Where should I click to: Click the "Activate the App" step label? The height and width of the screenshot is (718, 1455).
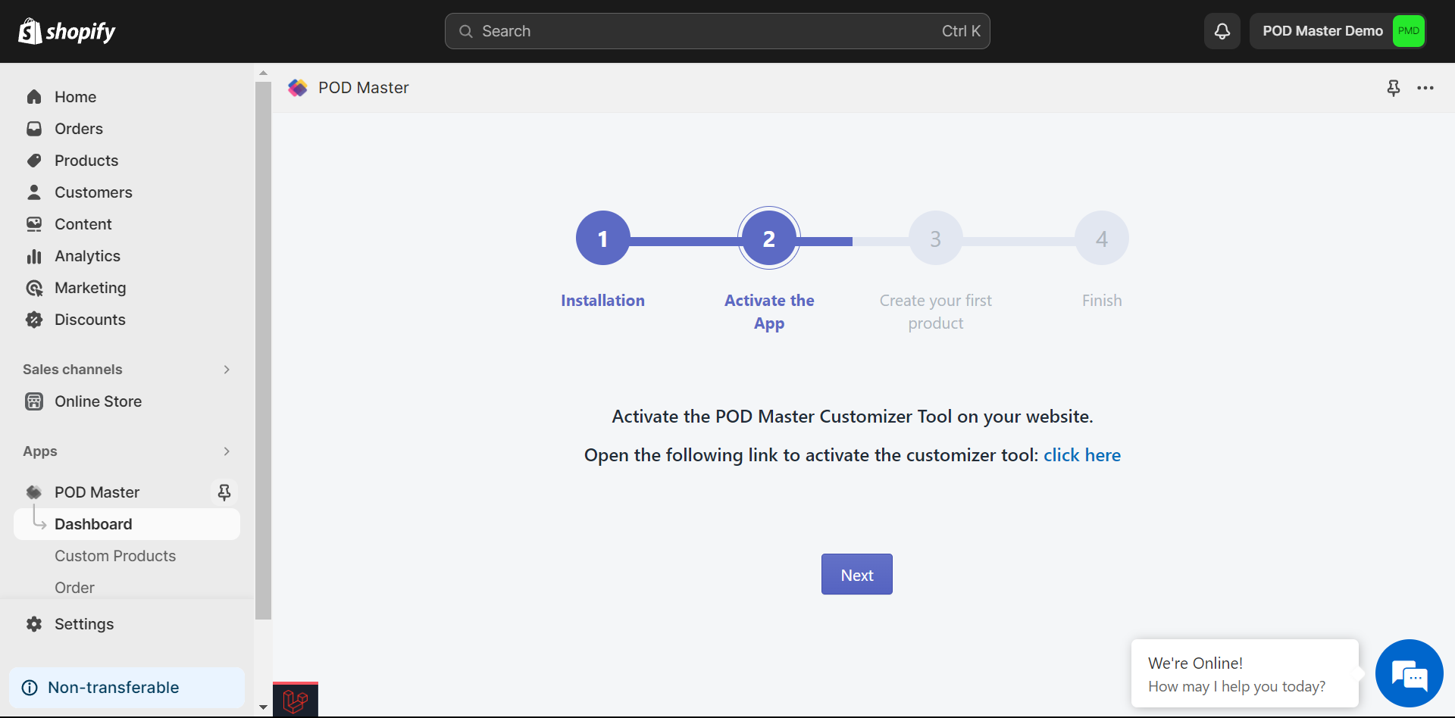(x=769, y=312)
